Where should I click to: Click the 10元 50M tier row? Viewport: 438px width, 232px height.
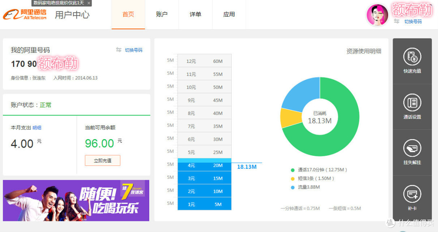(x=204, y=87)
